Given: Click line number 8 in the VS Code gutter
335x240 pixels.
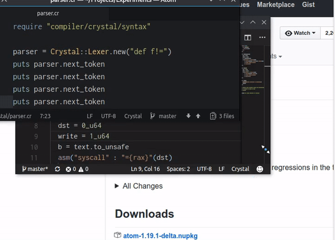Looking at the screenshot, I should click(36, 126).
